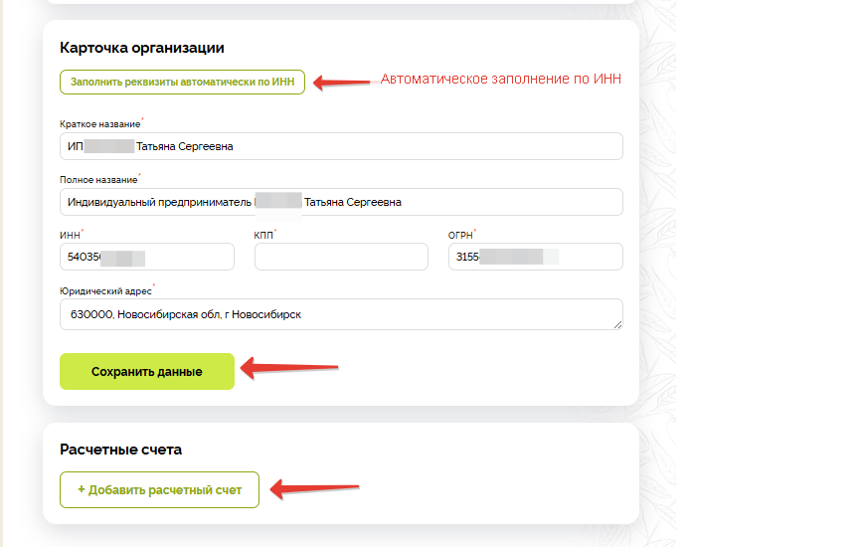Click the empty КПП input field

341,258
